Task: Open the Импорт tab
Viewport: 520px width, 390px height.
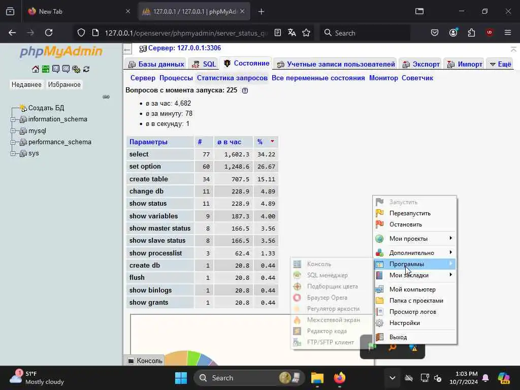Action: click(x=465, y=64)
